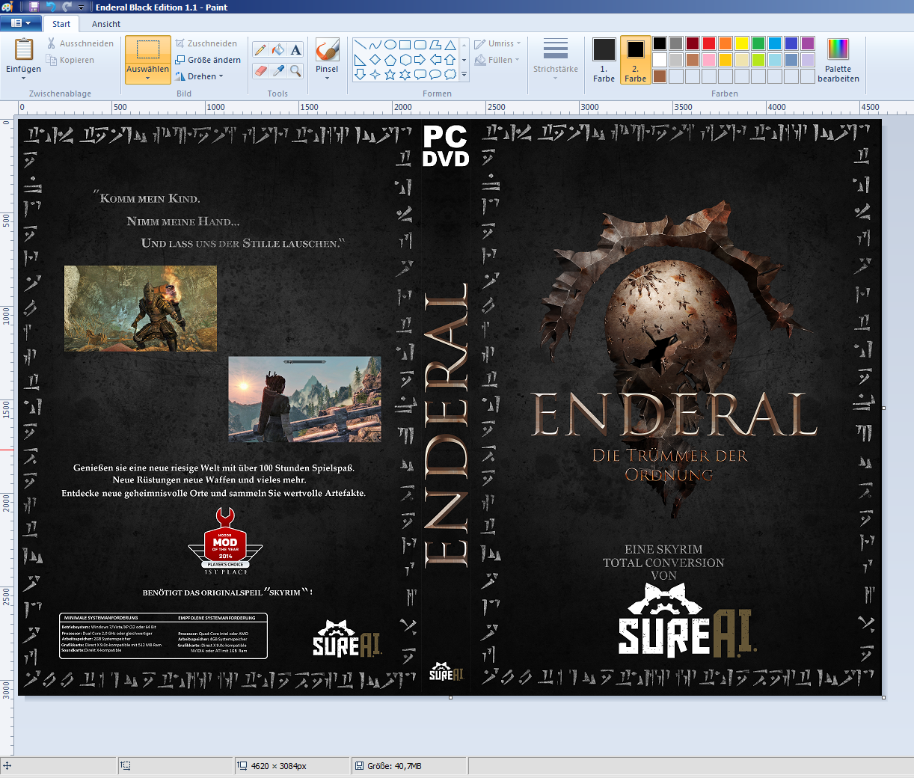Open Palette bearbeiten color editor
Image resolution: width=914 pixels, height=778 pixels.
pos(838,60)
